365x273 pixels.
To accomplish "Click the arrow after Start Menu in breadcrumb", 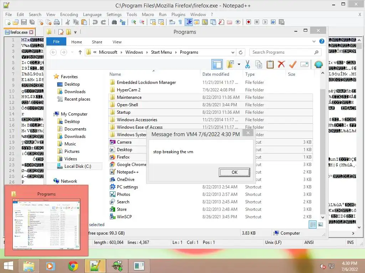I will click(x=176, y=53).
